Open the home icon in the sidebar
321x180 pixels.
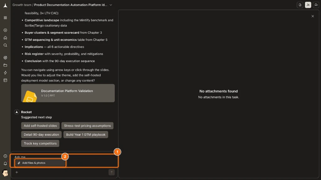(5, 38)
